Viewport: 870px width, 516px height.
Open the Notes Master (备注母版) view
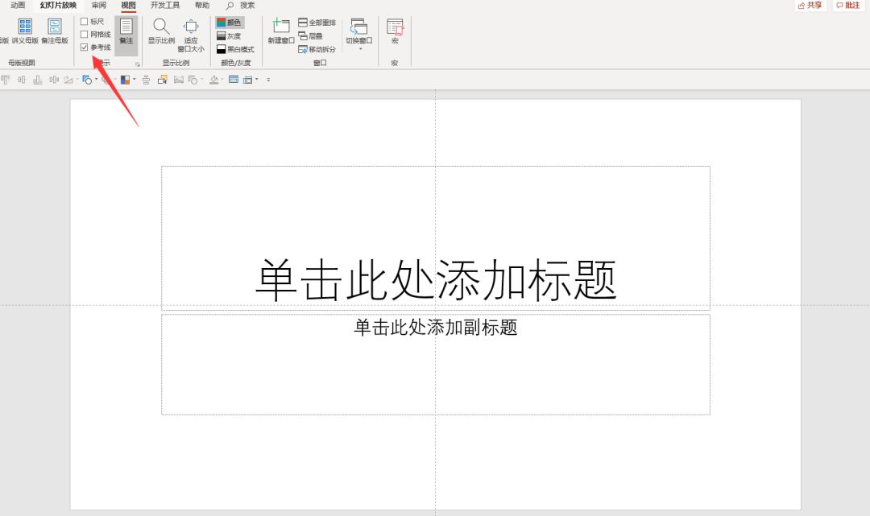tap(55, 31)
